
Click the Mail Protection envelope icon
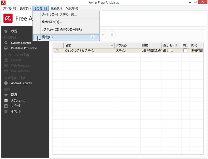[6, 71]
